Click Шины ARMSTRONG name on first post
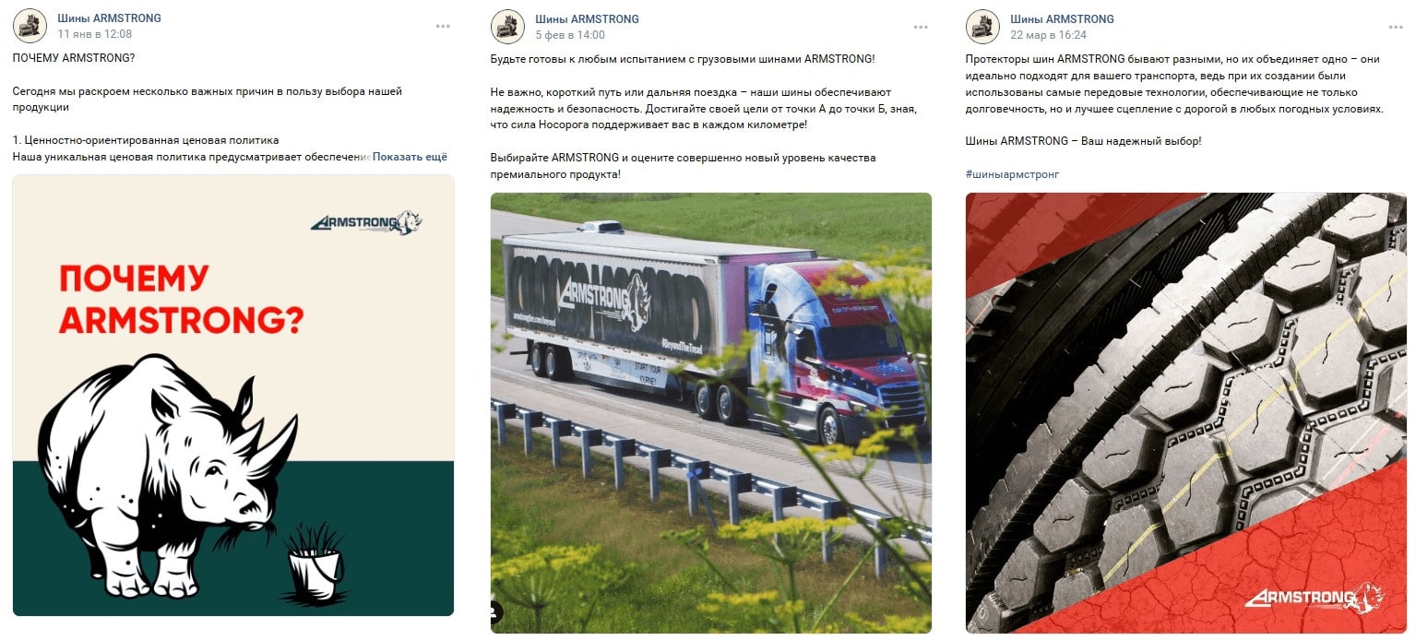1416x640 pixels. point(109,18)
